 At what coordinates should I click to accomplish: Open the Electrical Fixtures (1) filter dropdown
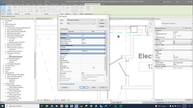169,28
